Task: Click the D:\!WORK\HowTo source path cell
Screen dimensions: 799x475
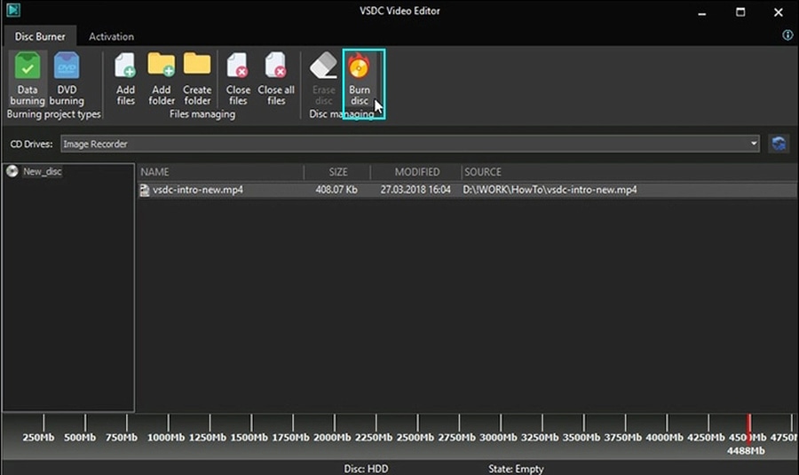Action: click(x=550, y=190)
